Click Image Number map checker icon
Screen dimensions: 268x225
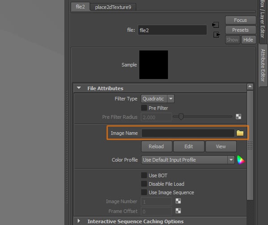[178, 201]
